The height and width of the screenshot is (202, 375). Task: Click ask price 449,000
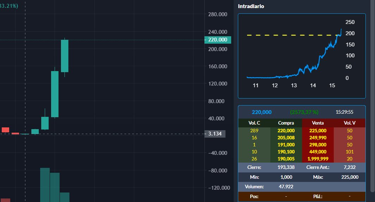point(318,152)
